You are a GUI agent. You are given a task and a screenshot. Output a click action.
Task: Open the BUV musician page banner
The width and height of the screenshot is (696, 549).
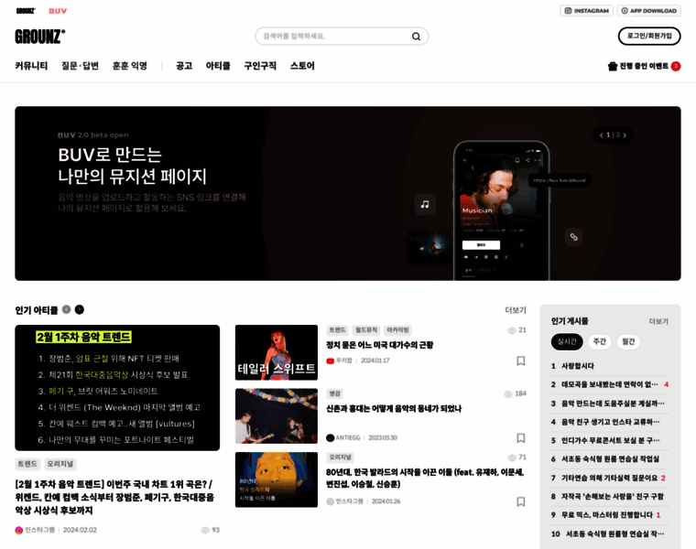tap(348, 193)
